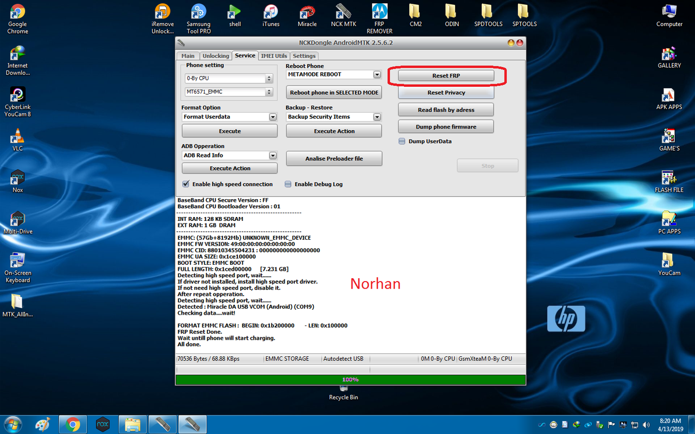Open the iRemove Unlock desktop icon
The height and width of the screenshot is (434, 695).
click(162, 19)
